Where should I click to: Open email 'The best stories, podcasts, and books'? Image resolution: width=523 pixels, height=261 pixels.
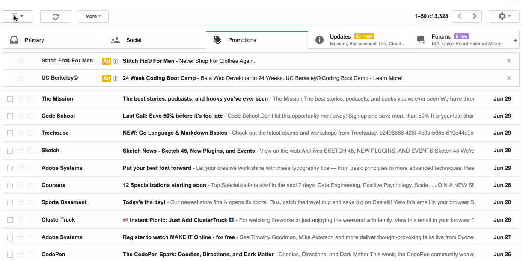point(261,99)
